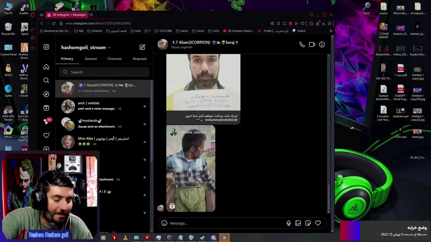Switch to the Channels tab
Screen dimensions: 431x242
pos(114,59)
